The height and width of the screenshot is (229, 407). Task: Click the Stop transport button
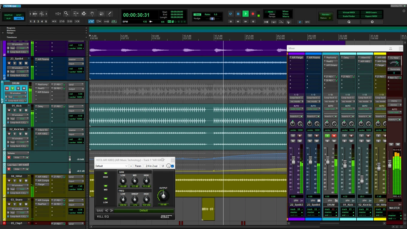pyautogui.click(x=238, y=14)
